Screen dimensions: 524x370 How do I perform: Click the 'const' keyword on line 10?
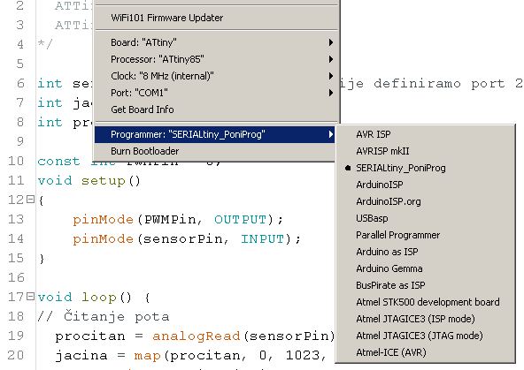click(58, 162)
